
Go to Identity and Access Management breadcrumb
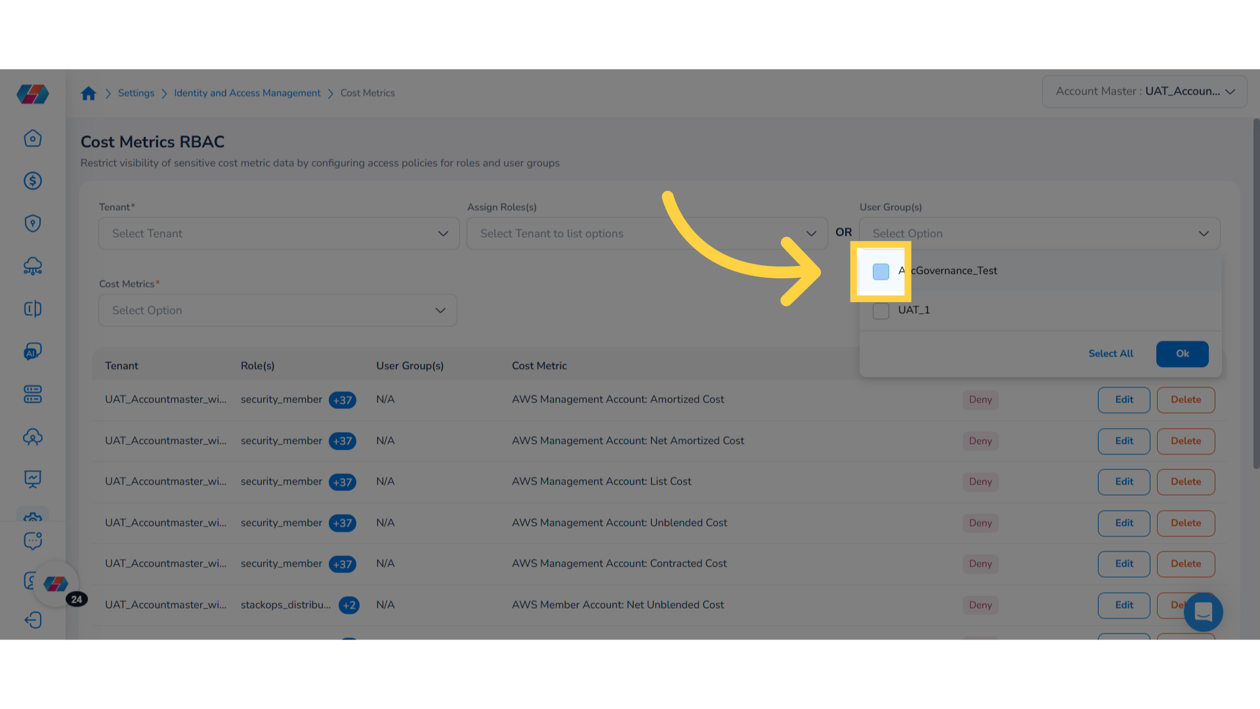tap(247, 93)
